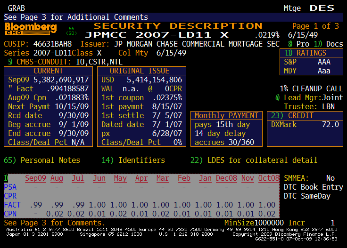This screenshot has height=248, width=347.
Task: Click the SMMEA value No
Action: click(330, 178)
